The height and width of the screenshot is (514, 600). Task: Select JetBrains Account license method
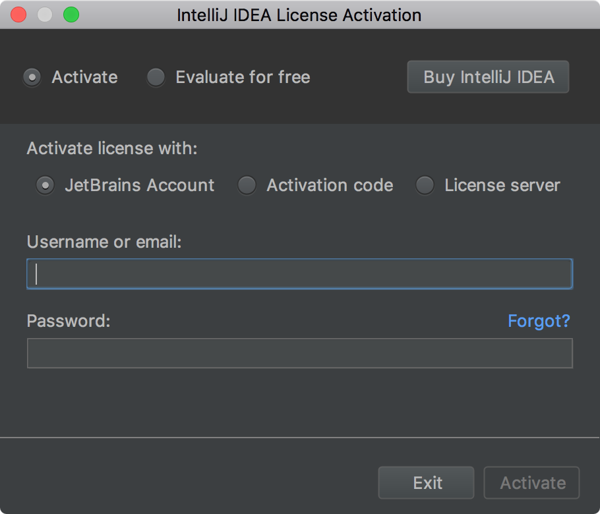pos(45,186)
